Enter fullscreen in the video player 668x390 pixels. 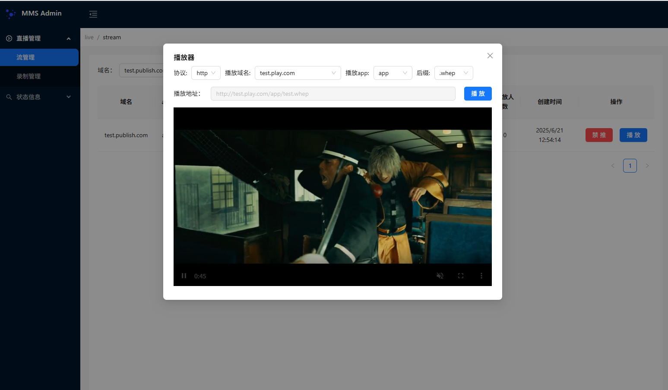coord(461,276)
